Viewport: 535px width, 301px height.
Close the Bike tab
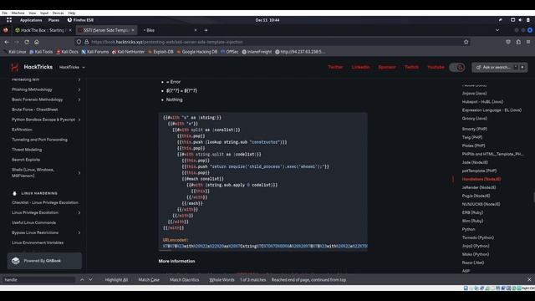tap(196, 30)
